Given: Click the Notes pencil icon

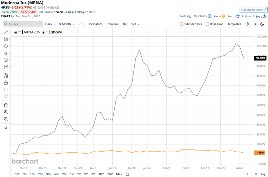Looking at the screenshot, I should 190,16.
